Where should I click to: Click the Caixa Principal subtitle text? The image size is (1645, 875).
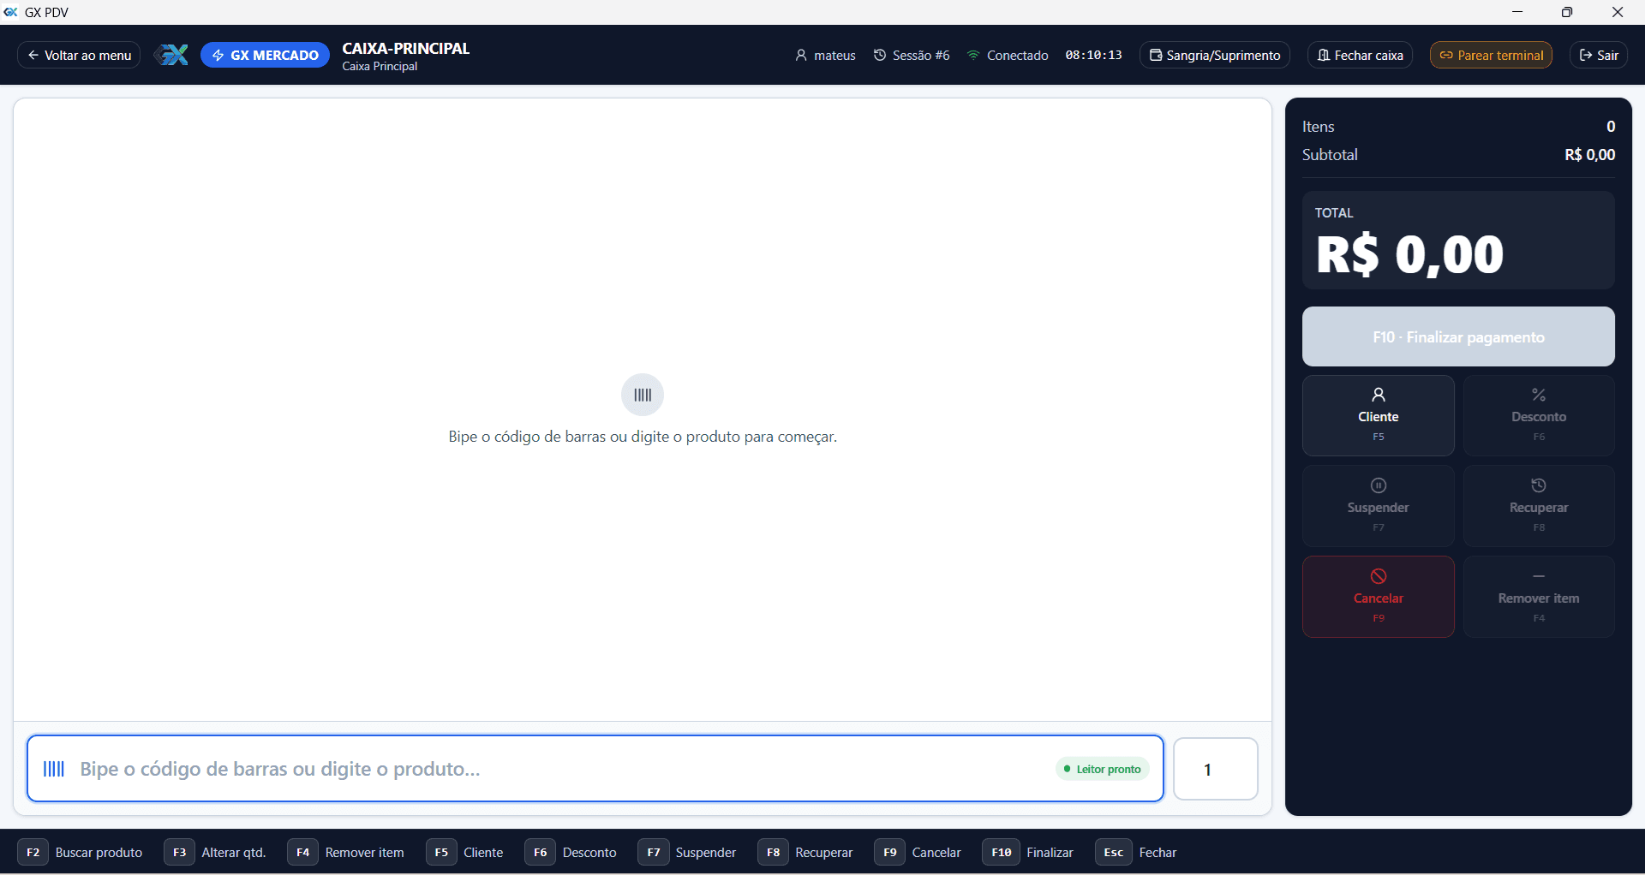click(380, 66)
